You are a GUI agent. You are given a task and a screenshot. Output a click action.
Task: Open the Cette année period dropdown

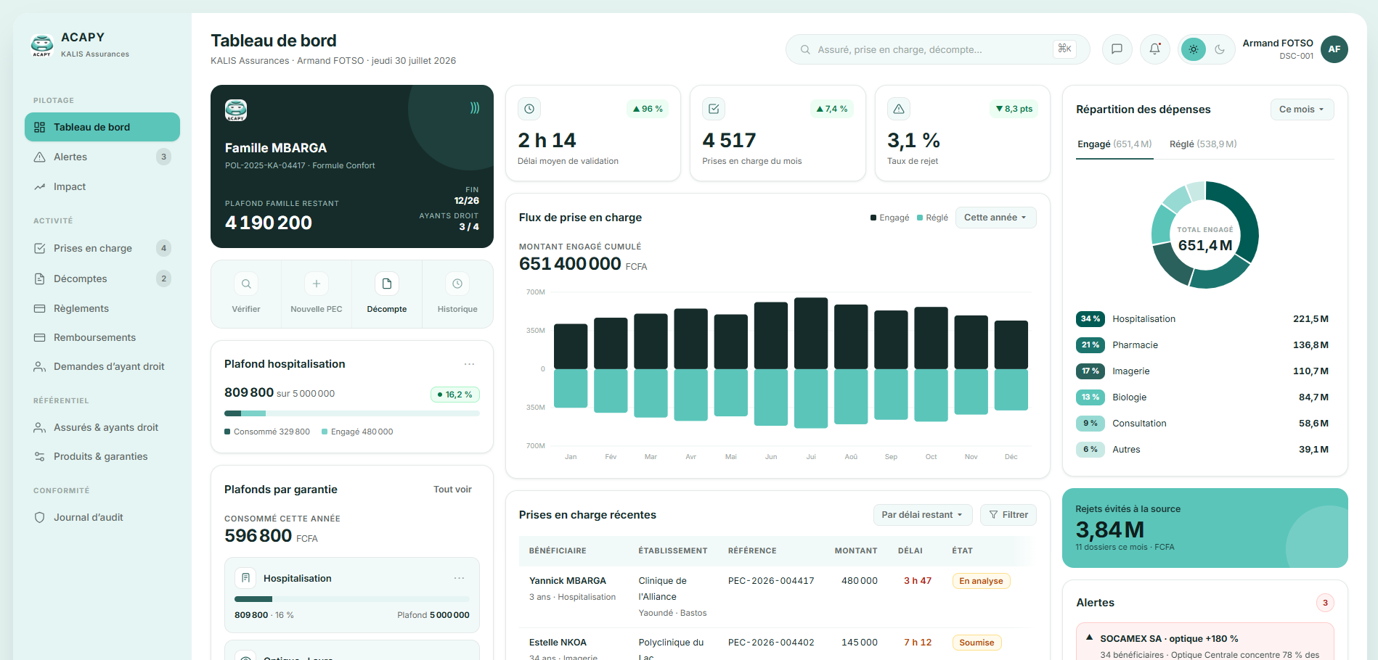[x=995, y=218]
